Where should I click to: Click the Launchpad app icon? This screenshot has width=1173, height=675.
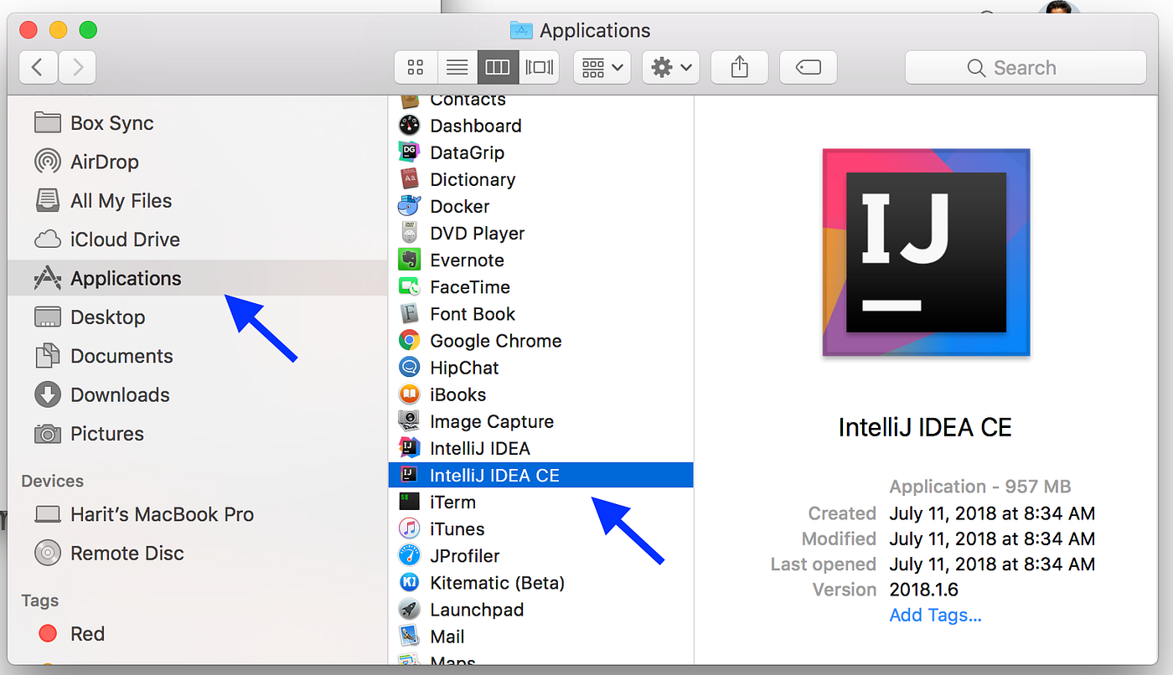pos(410,609)
